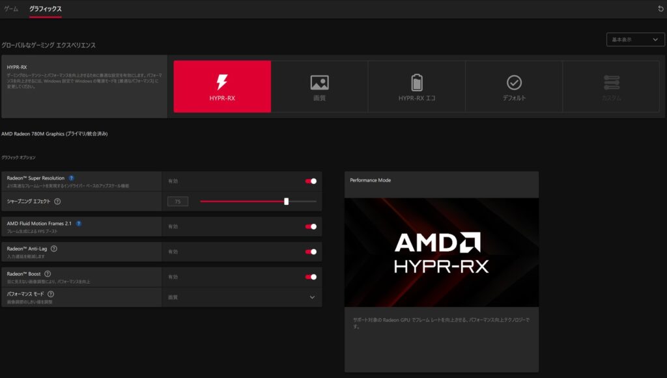Choose the HYPR-RX エコ battery profile
Image resolution: width=667 pixels, height=378 pixels.
[417, 87]
